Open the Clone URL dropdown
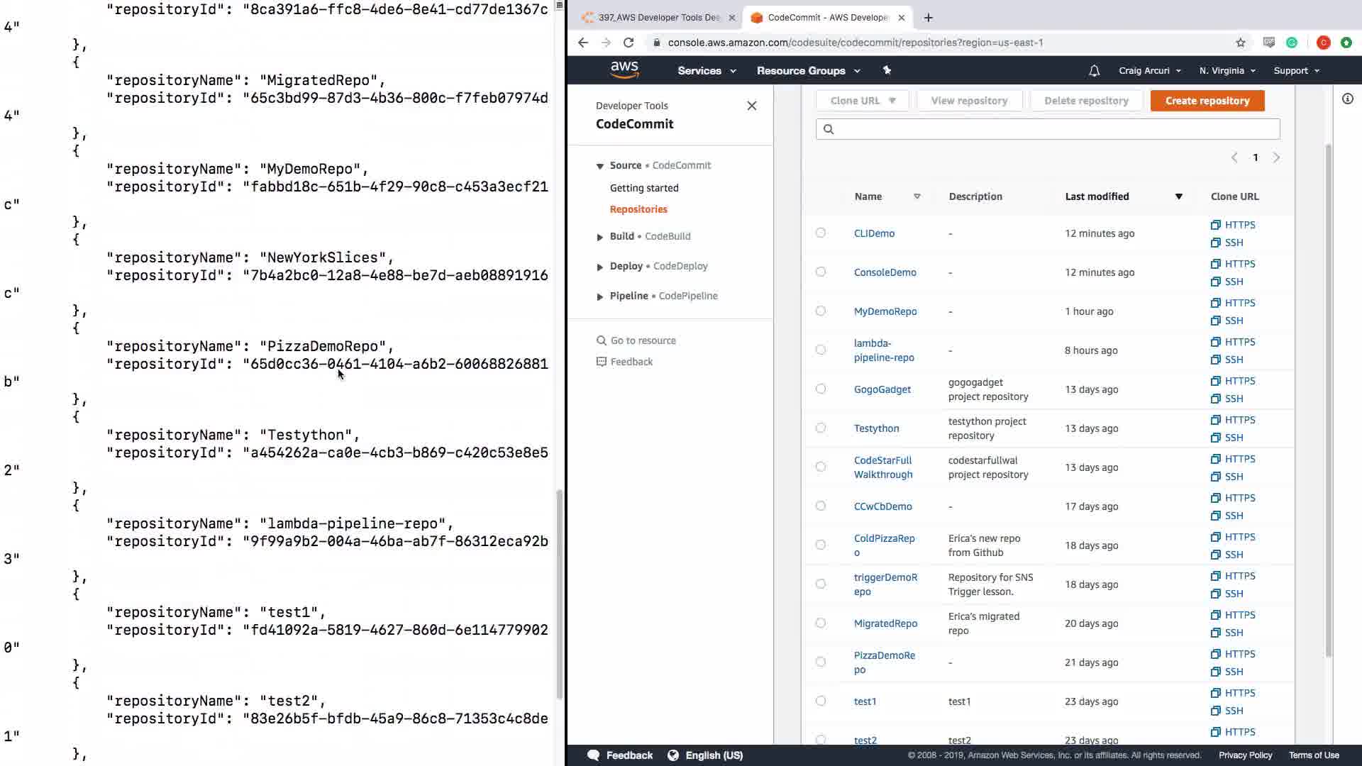The height and width of the screenshot is (766, 1362). pyautogui.click(x=863, y=101)
